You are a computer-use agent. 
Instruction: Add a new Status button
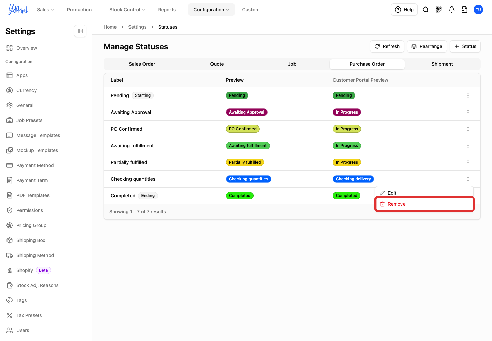(x=465, y=46)
